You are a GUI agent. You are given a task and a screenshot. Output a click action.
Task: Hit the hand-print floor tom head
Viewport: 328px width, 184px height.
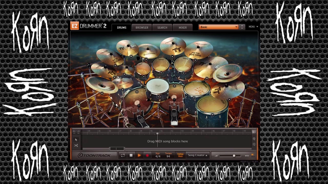click(197, 88)
